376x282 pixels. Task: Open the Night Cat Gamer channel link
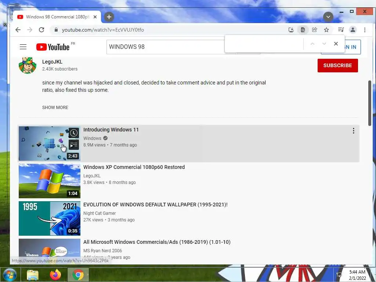100,213
